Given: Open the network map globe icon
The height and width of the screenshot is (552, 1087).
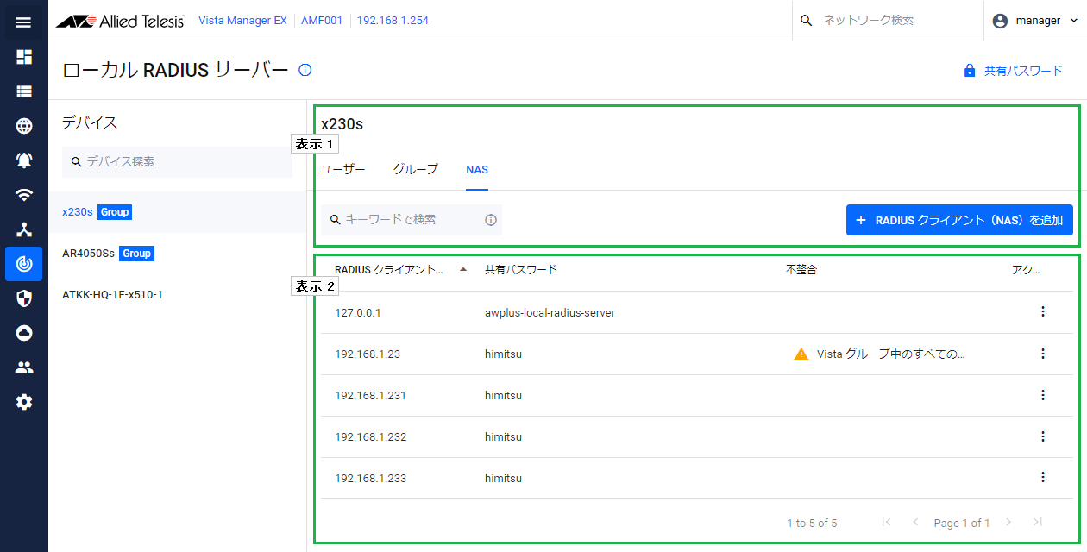Looking at the screenshot, I should [x=23, y=126].
